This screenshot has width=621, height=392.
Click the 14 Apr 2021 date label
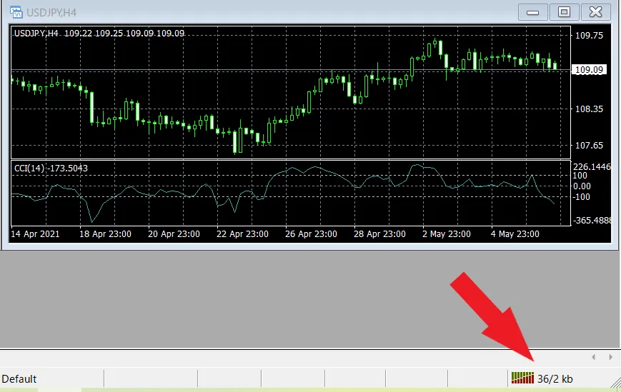coord(36,234)
